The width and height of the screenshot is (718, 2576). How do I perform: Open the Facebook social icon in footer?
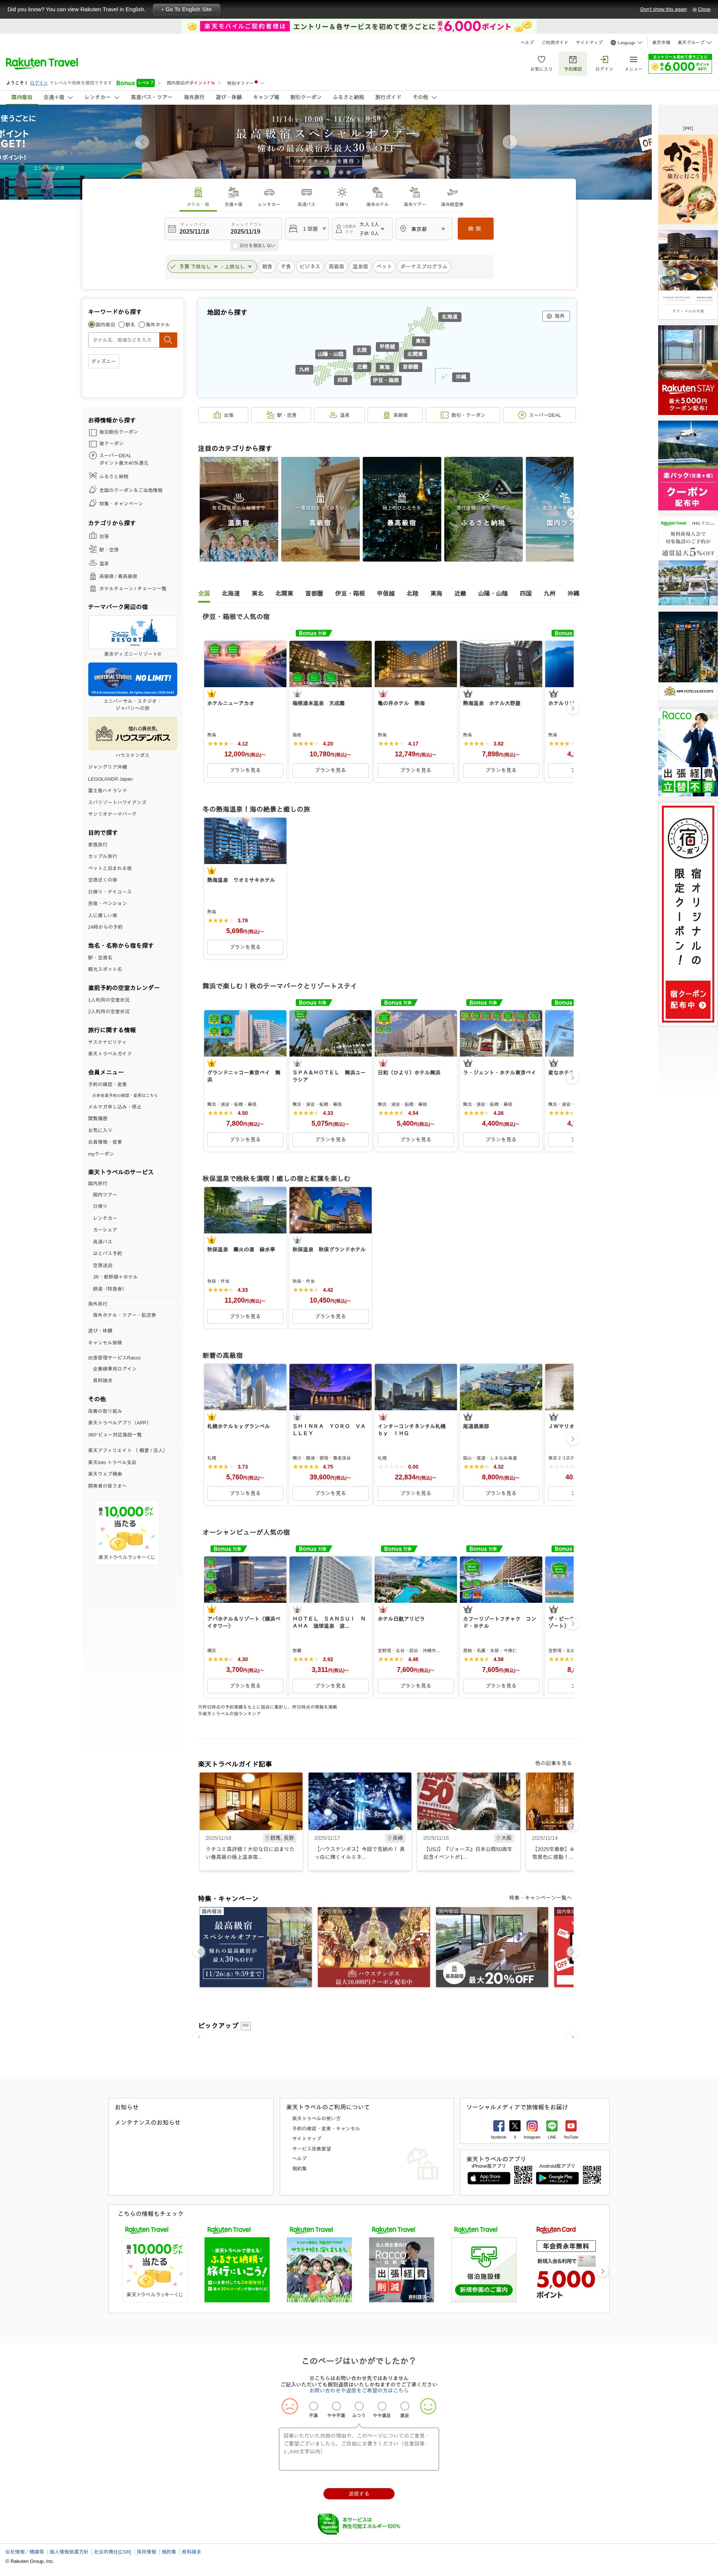pyautogui.click(x=499, y=2126)
